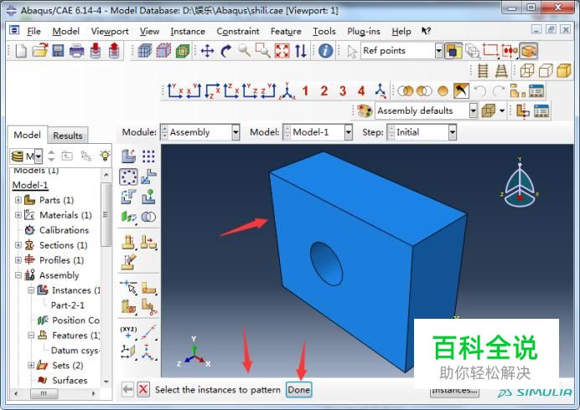
Task: Switch to the Results tab
Action: (x=68, y=136)
